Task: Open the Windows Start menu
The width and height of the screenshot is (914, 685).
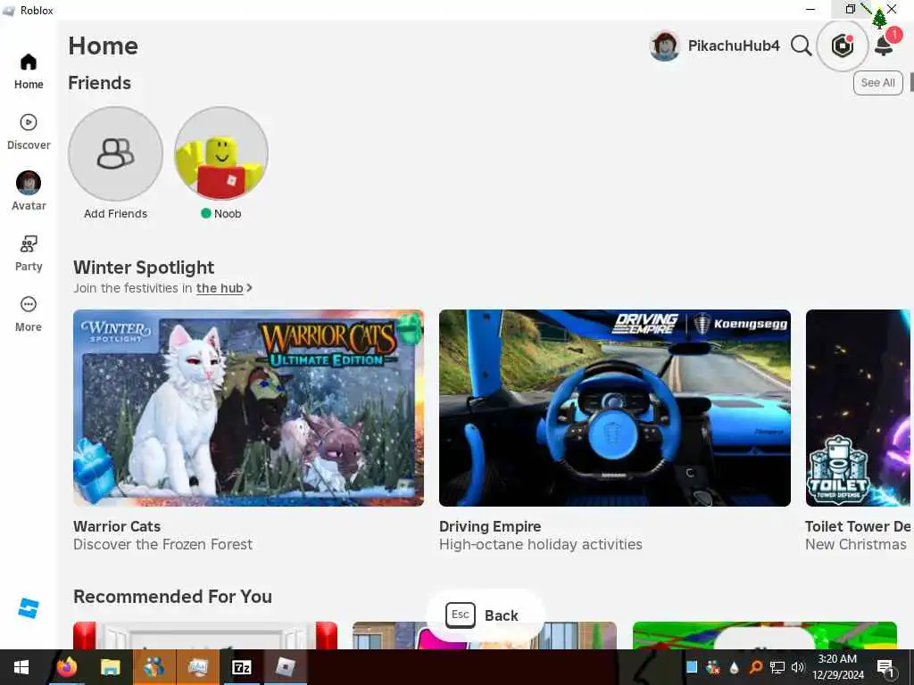Action: [21, 667]
